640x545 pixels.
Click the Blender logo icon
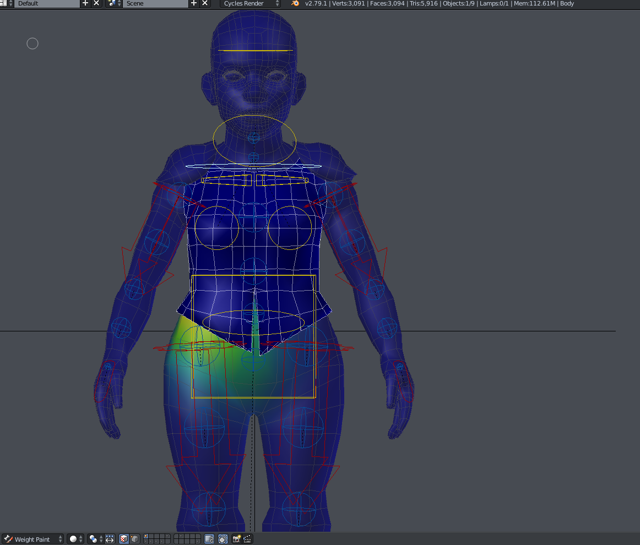pos(295,3)
